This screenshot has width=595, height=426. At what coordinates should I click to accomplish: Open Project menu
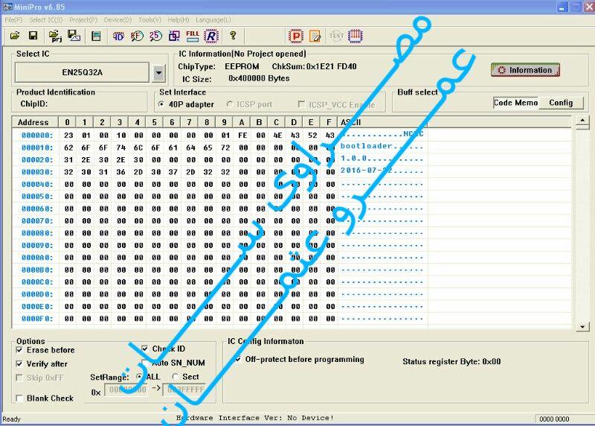(83, 20)
